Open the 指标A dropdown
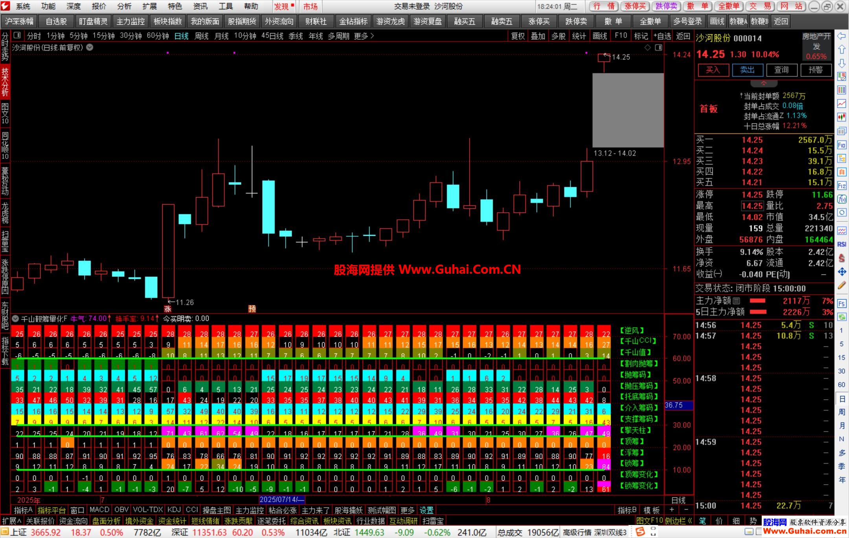The width and height of the screenshot is (849, 538). point(23,510)
